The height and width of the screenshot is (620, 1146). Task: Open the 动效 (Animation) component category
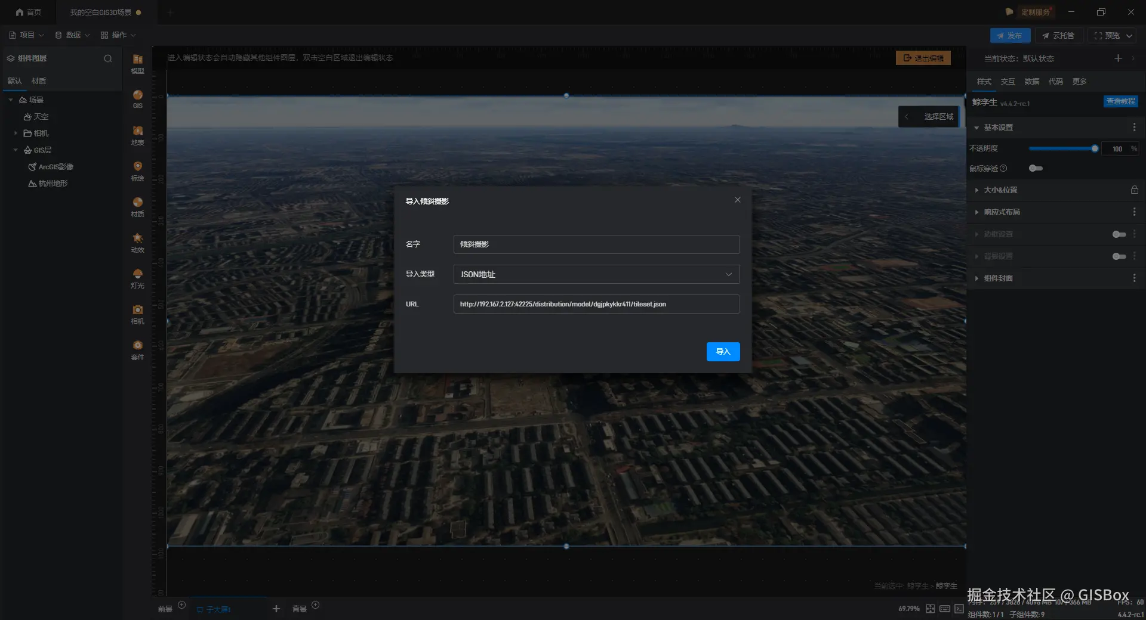tap(137, 243)
